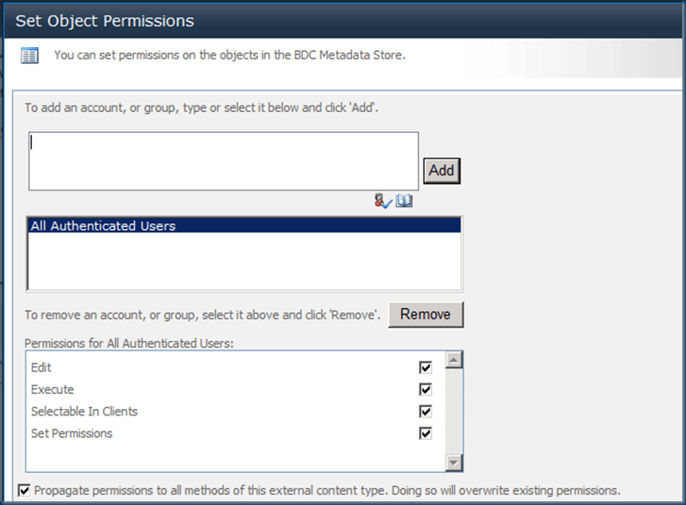Screen dimensions: 686x505
Task: Open the Browse address book icon
Action: coord(405,201)
